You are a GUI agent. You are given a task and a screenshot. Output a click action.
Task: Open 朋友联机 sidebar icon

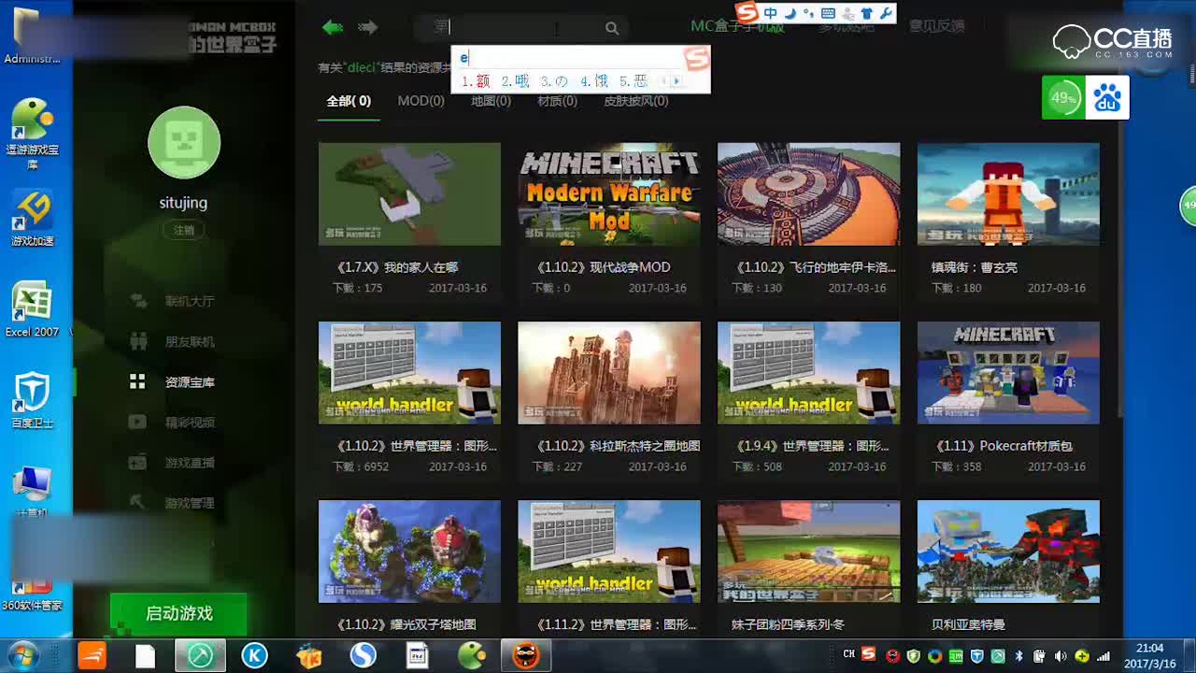tap(138, 341)
